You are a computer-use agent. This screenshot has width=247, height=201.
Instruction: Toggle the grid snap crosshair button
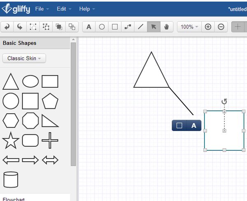(x=238, y=27)
